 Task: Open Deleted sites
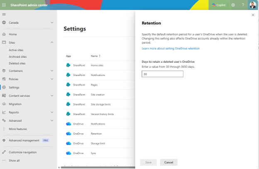(x=17, y=63)
